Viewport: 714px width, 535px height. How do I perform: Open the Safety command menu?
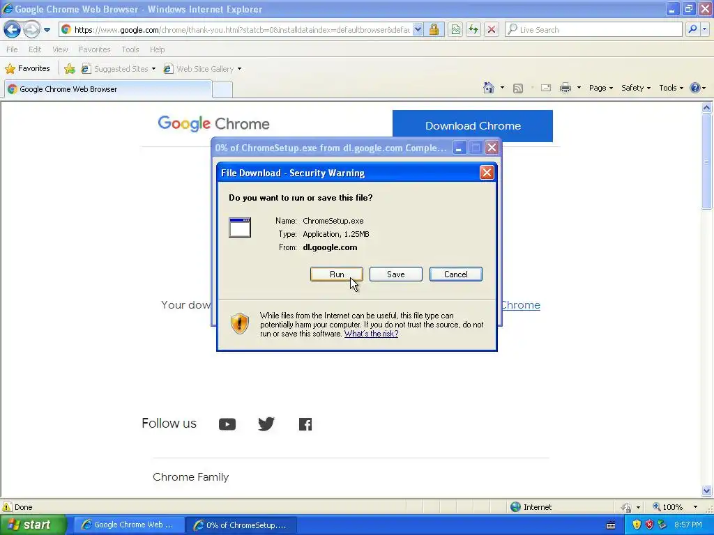[x=636, y=88]
